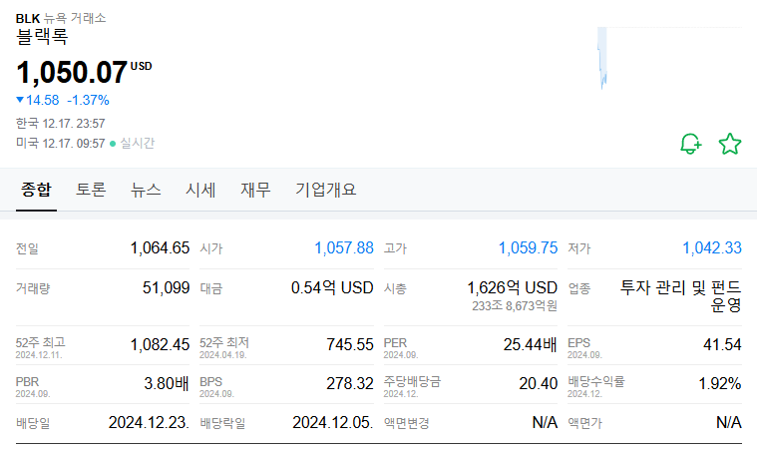Select the 종합 tab

tap(36, 190)
